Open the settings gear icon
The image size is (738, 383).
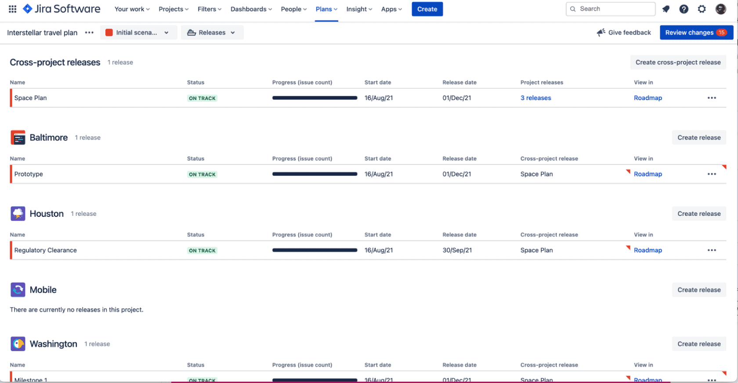(x=702, y=9)
